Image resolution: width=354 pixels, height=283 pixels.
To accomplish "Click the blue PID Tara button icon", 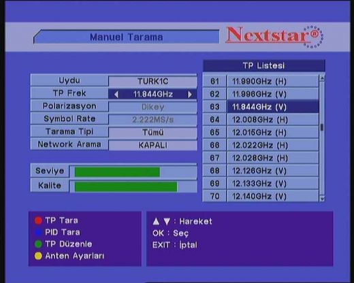I will (38, 232).
